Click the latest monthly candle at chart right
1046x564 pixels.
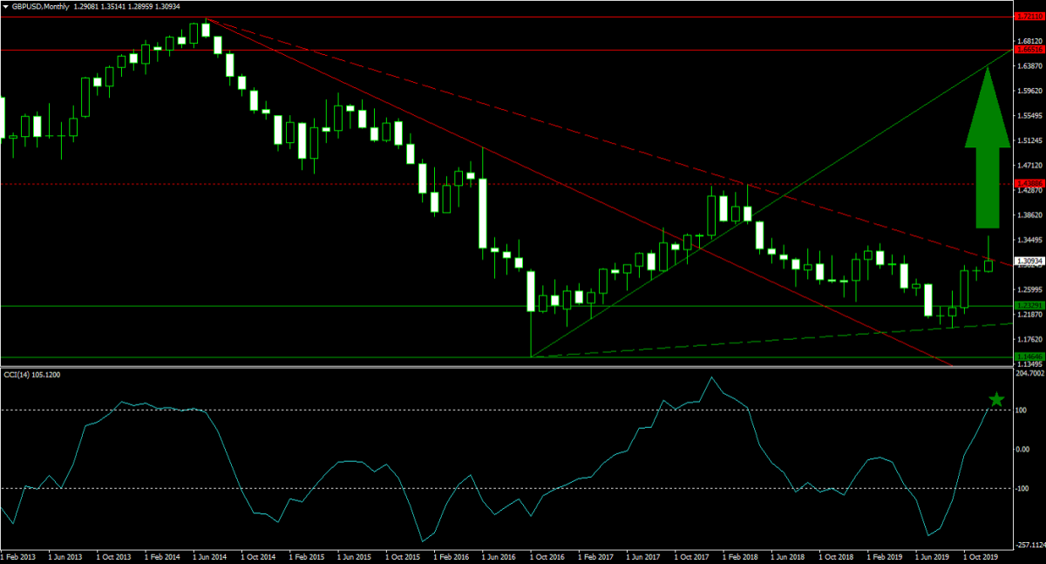click(x=988, y=264)
